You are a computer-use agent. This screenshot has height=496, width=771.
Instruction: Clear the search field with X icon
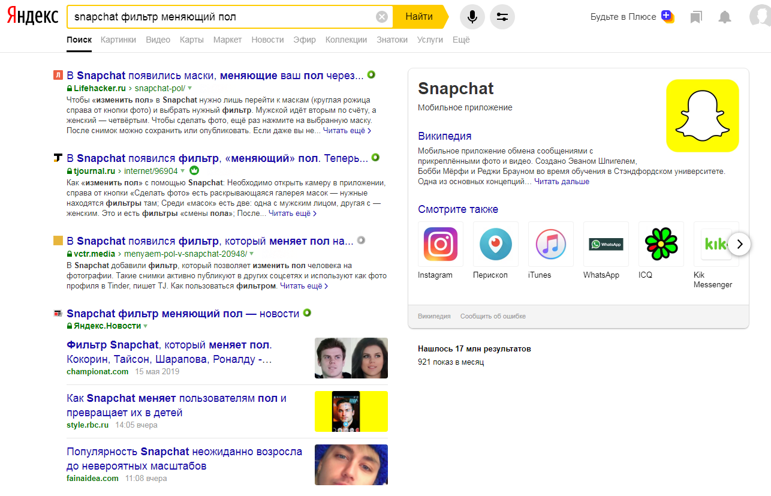pos(382,17)
